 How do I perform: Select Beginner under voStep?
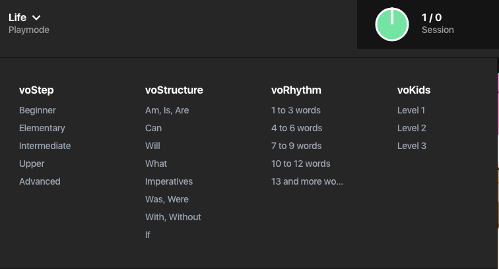click(37, 110)
